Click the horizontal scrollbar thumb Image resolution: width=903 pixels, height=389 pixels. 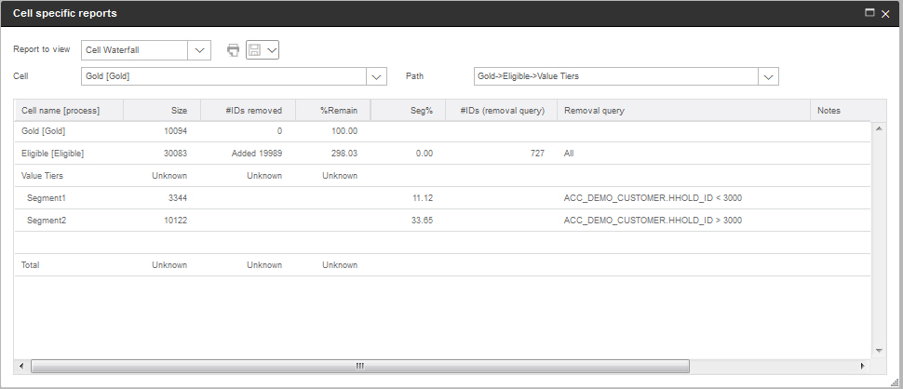(x=360, y=366)
